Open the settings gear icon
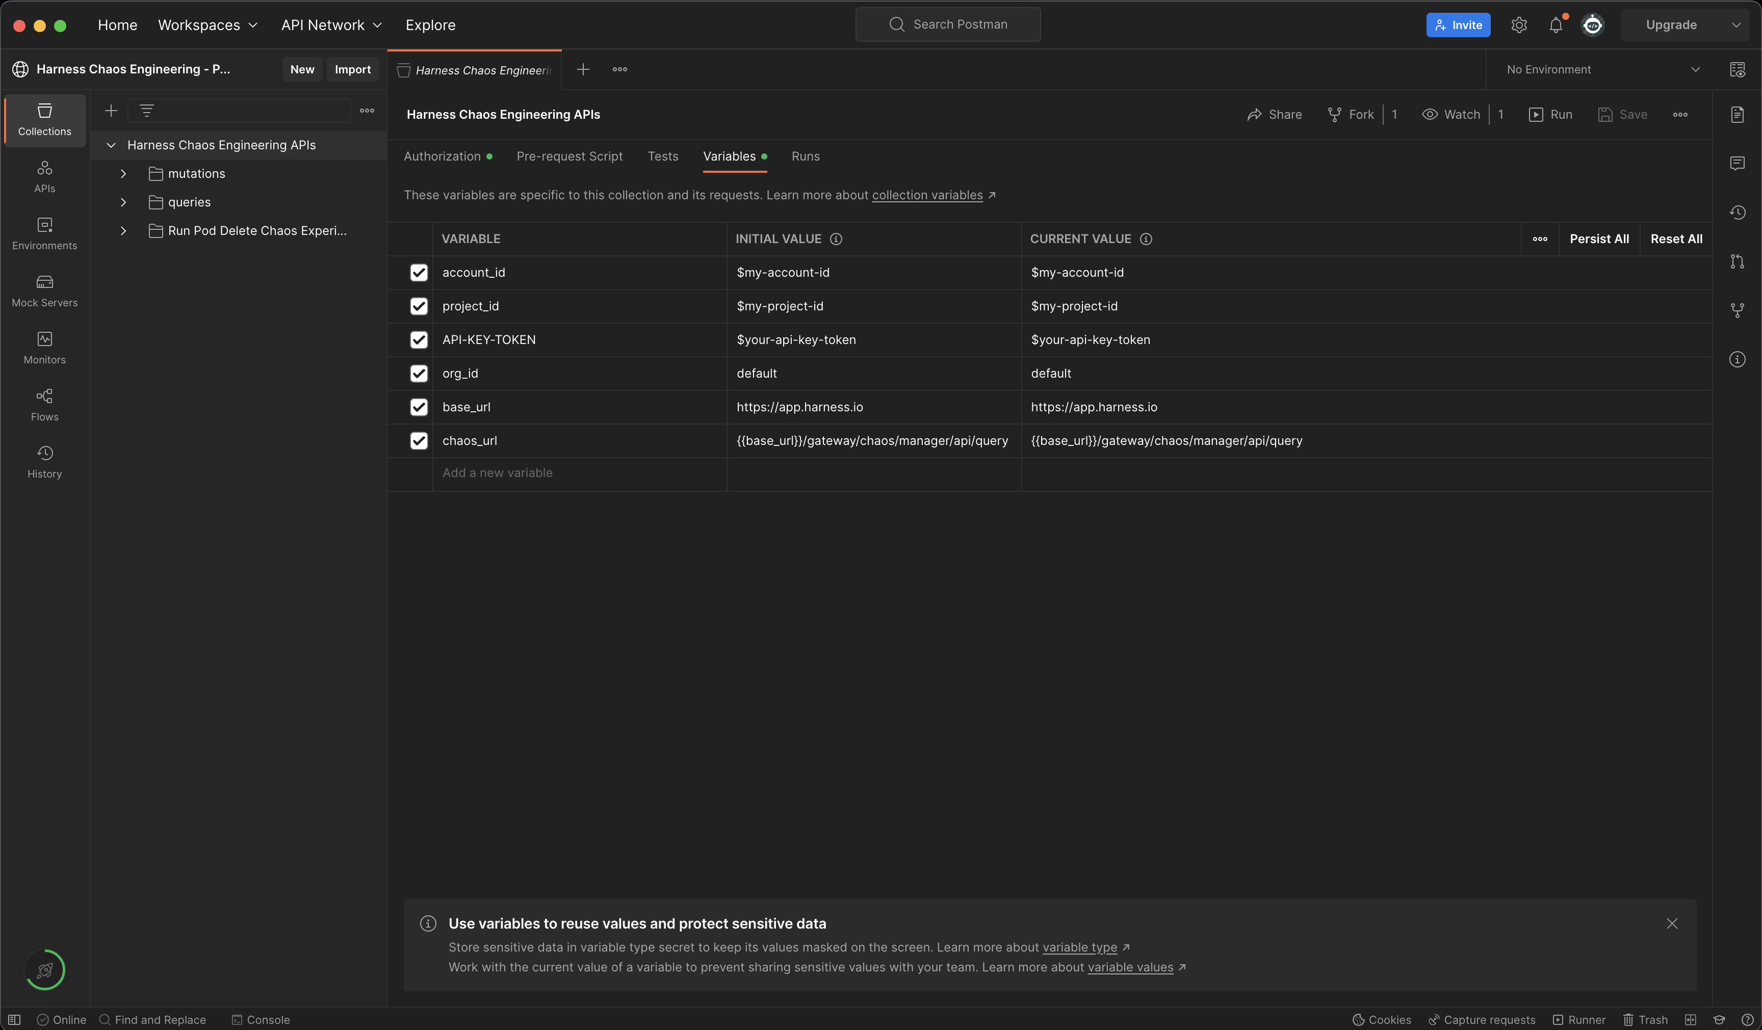The image size is (1762, 1030). pyautogui.click(x=1519, y=25)
